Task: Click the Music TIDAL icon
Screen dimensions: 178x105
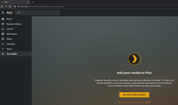Action: coord(3,49)
